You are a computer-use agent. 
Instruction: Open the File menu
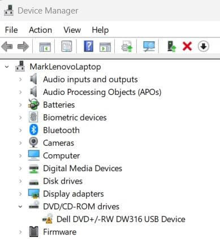tap(11, 30)
